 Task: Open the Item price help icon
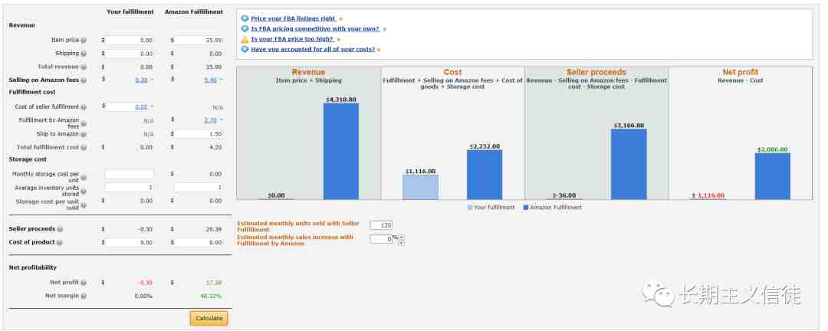point(84,40)
